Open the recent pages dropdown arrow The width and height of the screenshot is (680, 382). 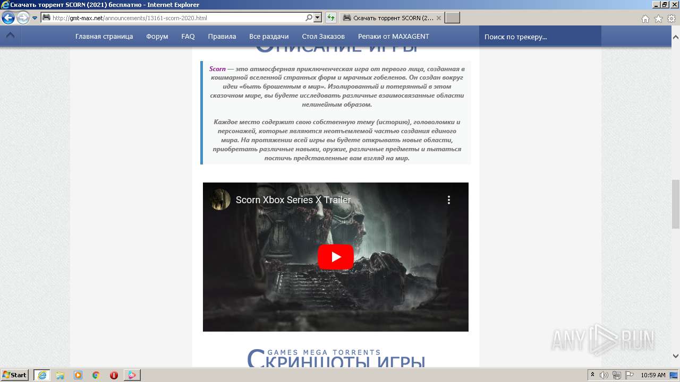pyautogui.click(x=35, y=18)
